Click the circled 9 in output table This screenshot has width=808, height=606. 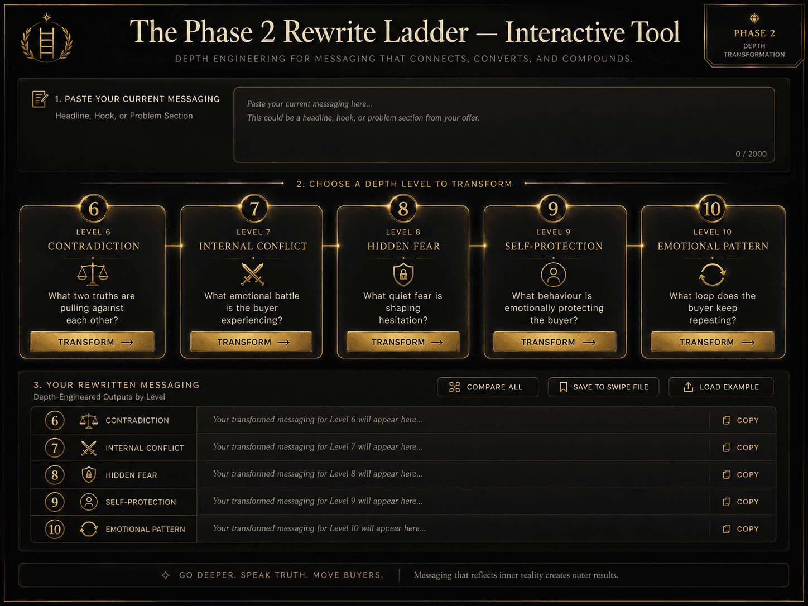pyautogui.click(x=55, y=502)
